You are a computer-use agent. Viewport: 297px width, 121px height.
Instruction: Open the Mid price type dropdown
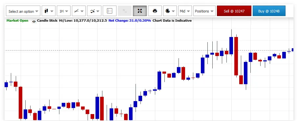tap(185, 11)
